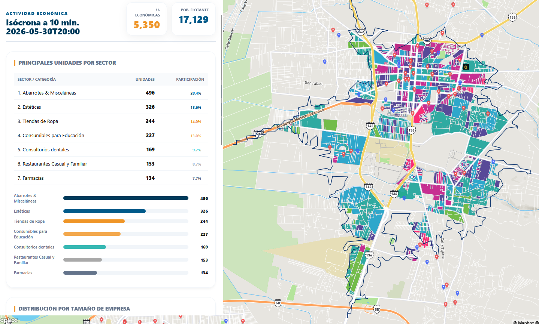Click the ACTIVIDAD ECONÓMICA heading
This screenshot has width=539, height=324.
pos(37,13)
